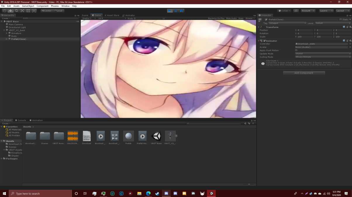Open the GameObject menu
352x197 pixels.
(x=28, y=6)
